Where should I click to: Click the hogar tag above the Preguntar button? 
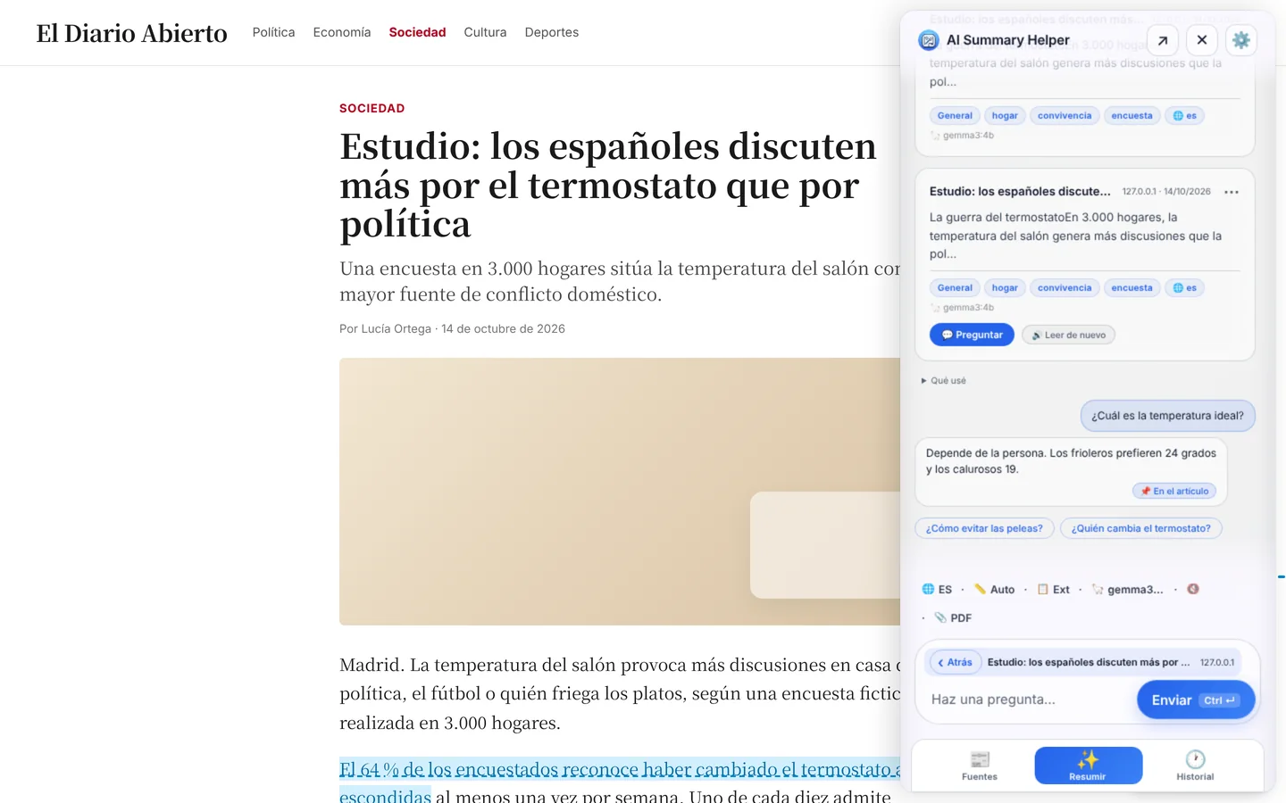point(1005,287)
